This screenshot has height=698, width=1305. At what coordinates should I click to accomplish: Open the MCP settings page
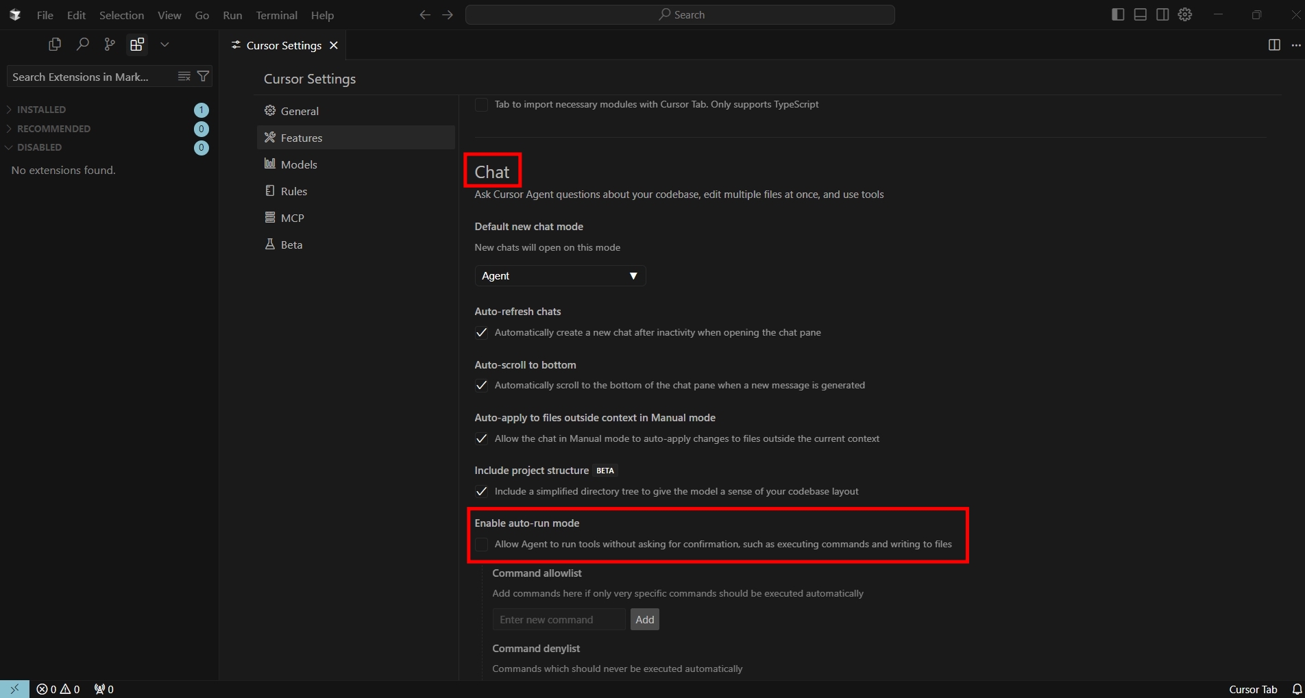click(356, 218)
